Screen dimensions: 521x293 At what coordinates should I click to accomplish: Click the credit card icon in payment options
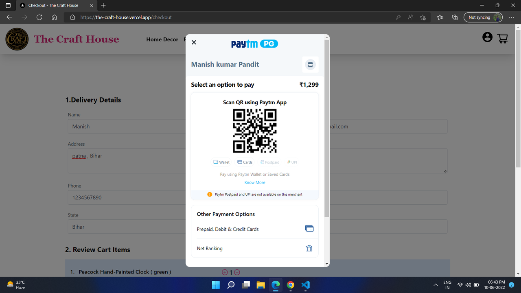309,229
